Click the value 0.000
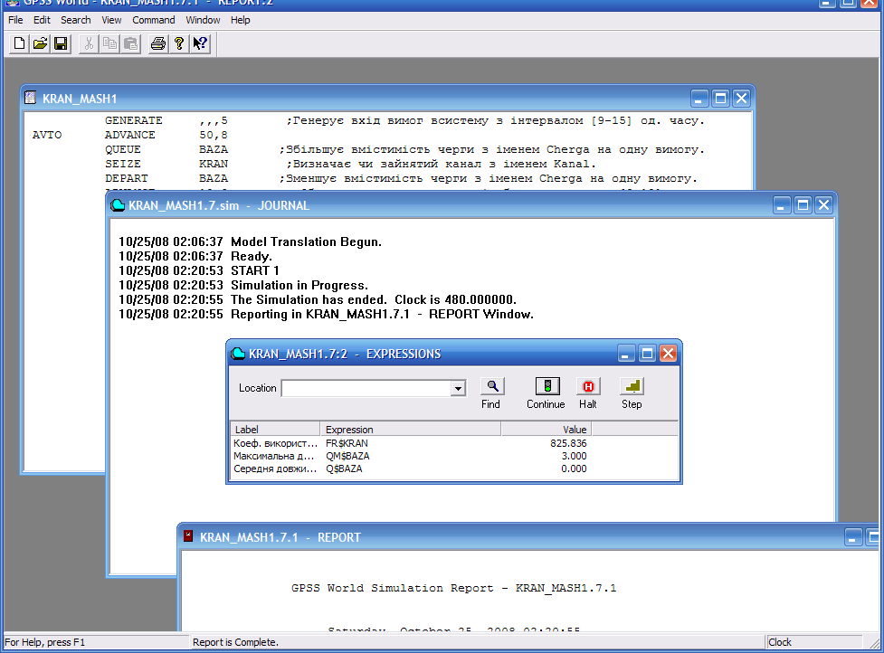Viewport: 884px width, 653px height. click(x=574, y=468)
